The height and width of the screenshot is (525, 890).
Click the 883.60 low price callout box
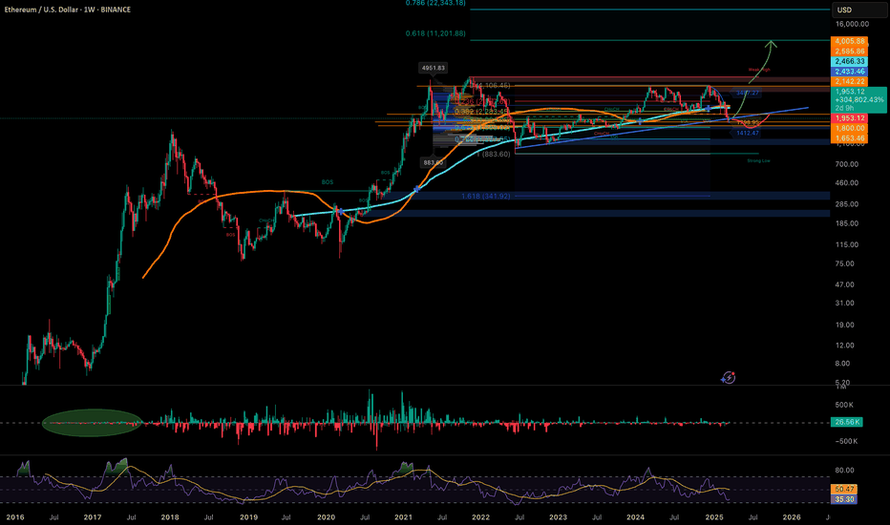coord(434,163)
